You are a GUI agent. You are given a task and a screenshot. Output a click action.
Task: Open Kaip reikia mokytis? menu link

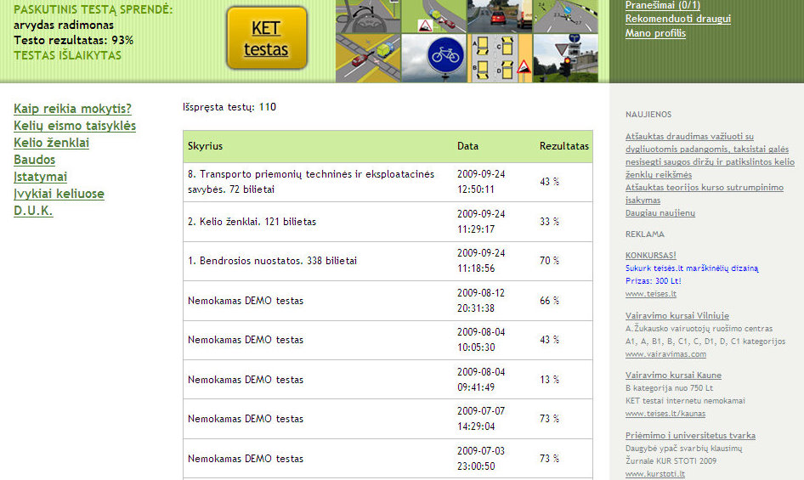pos(72,108)
